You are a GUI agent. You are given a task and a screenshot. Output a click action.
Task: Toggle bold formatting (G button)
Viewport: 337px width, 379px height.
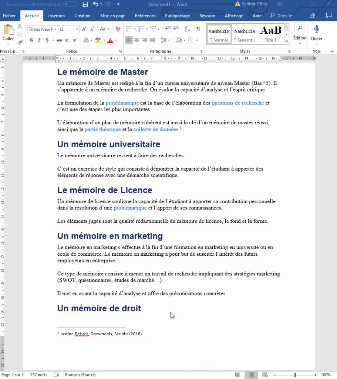click(x=31, y=40)
